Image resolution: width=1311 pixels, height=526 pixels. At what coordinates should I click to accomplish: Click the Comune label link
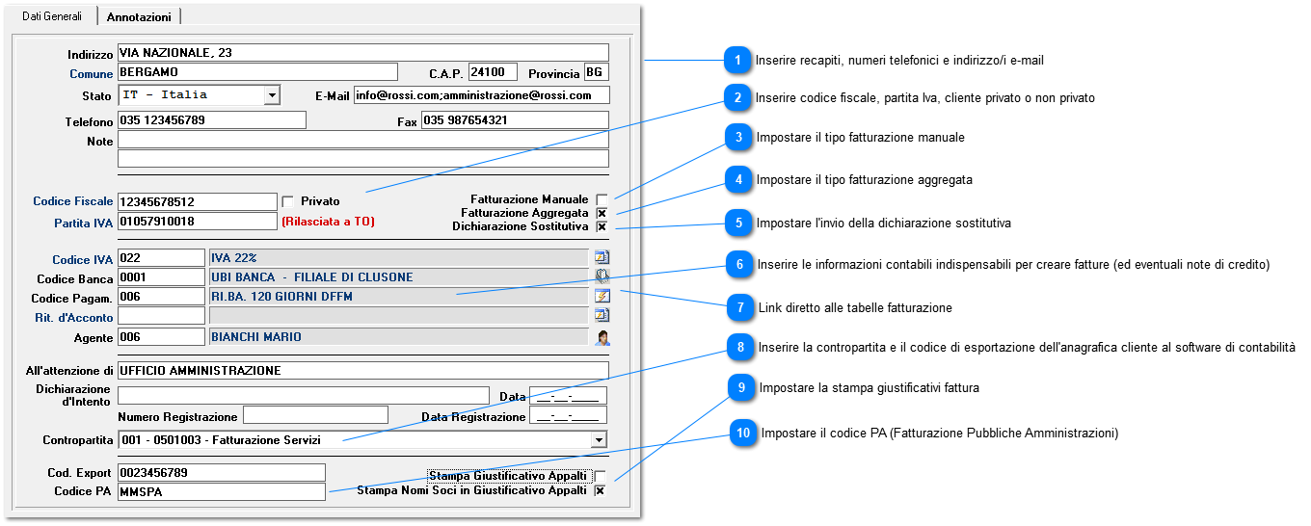92,73
